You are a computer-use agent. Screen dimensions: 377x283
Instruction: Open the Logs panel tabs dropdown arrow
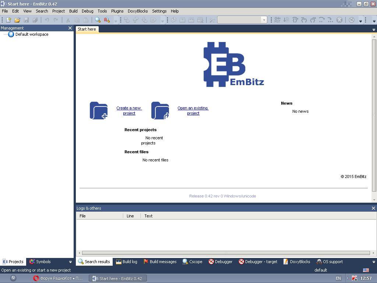374,262
